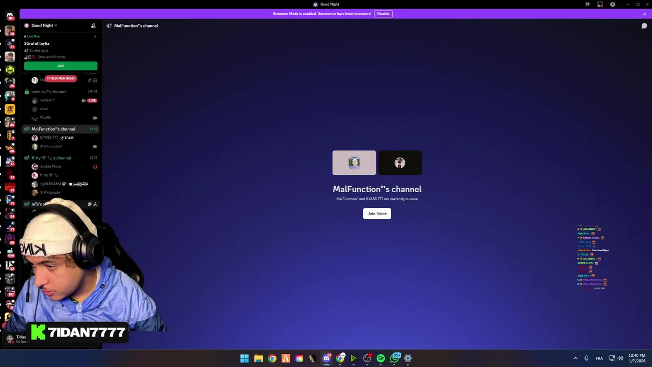652x367 pixels.
Task: Open the Help question mark icon
Action: pos(612,4)
